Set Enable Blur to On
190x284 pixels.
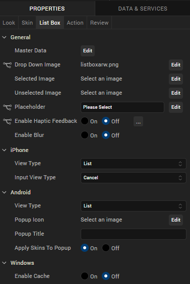coord(85,135)
